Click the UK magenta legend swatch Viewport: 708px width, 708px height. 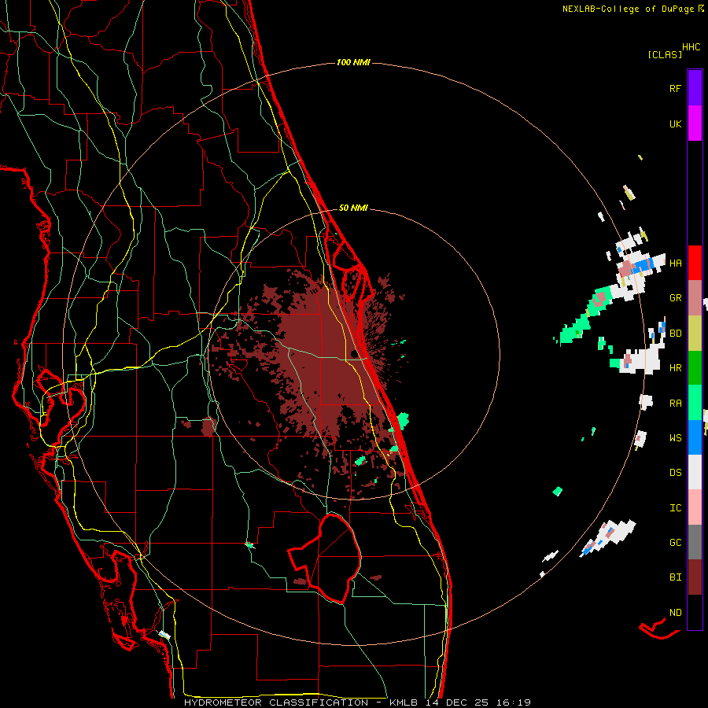[695, 124]
